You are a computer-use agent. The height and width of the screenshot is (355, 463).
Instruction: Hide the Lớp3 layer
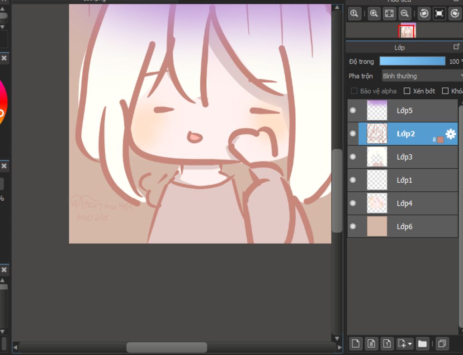(x=353, y=157)
